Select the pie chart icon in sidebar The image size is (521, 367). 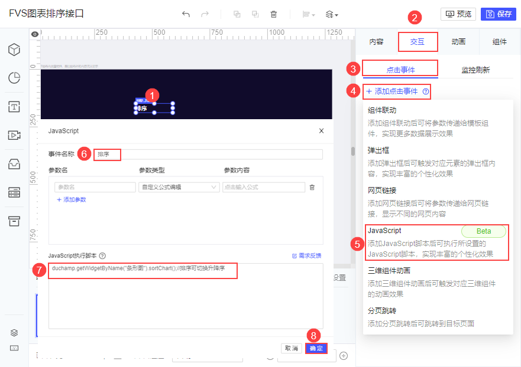14,78
